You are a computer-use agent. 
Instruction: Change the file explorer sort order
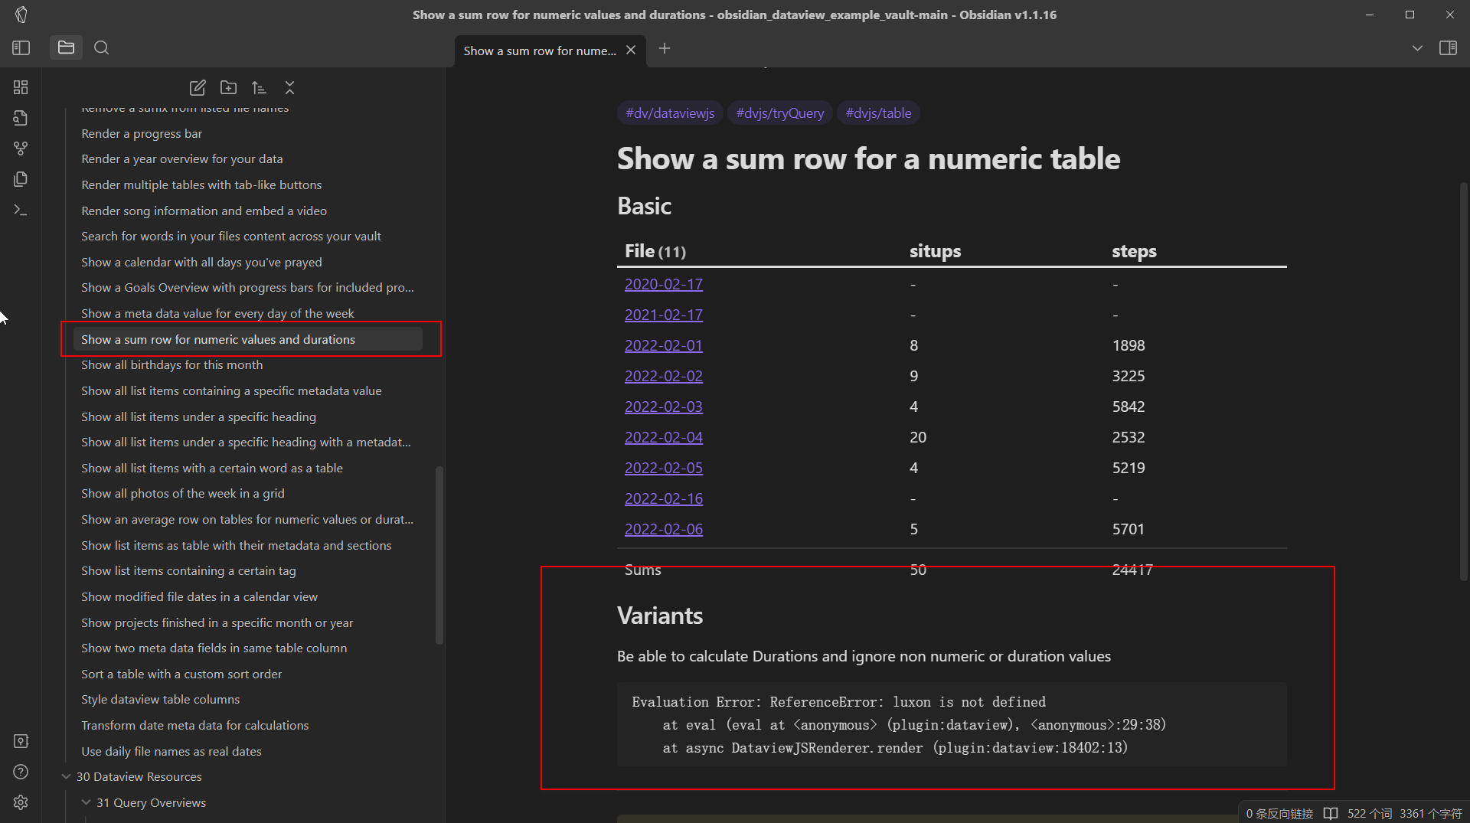(259, 87)
